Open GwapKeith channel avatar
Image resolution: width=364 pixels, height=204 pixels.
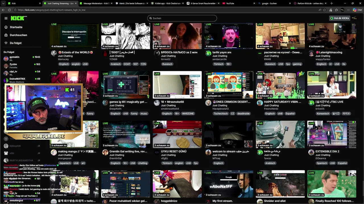105,103
